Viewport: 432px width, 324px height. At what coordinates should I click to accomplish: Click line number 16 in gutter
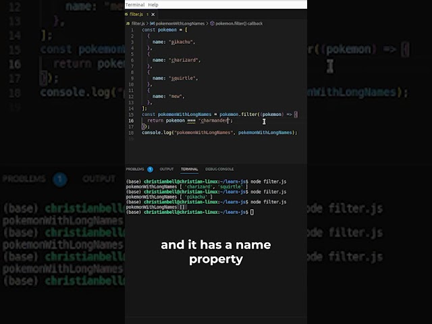coord(131,121)
